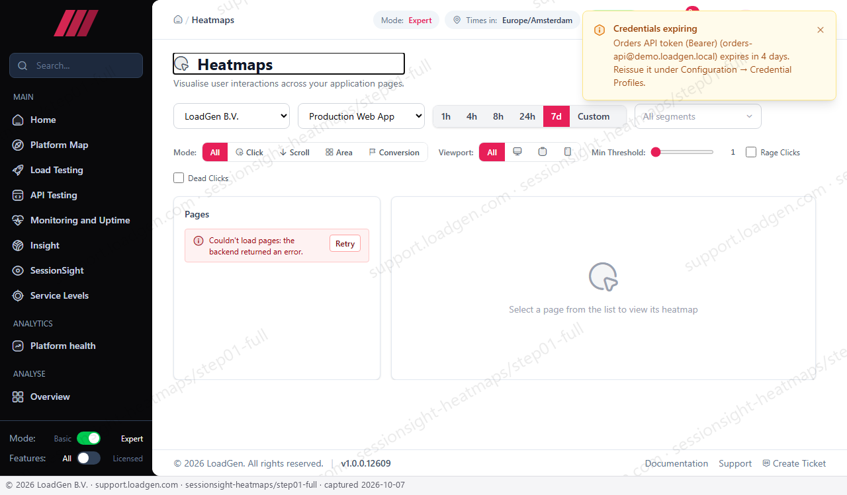
Task: Switch heatmap mode to Scroll
Action: 294,152
